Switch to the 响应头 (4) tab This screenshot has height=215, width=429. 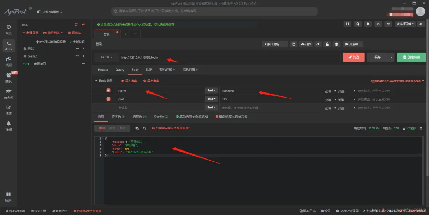click(139, 116)
